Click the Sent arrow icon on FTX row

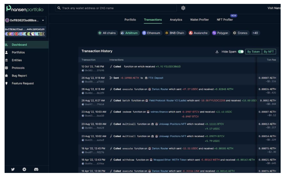click(x=111, y=78)
